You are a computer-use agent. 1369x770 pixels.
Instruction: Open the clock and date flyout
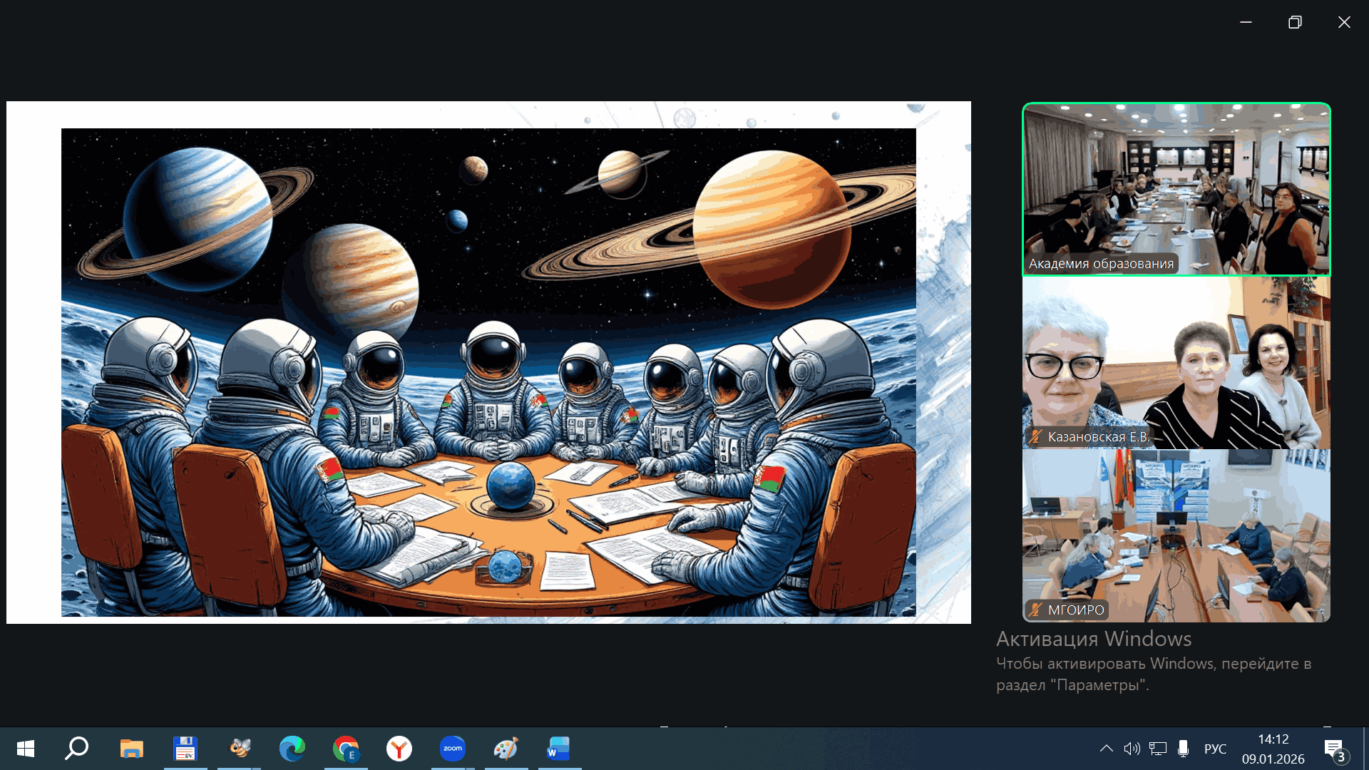click(x=1273, y=749)
